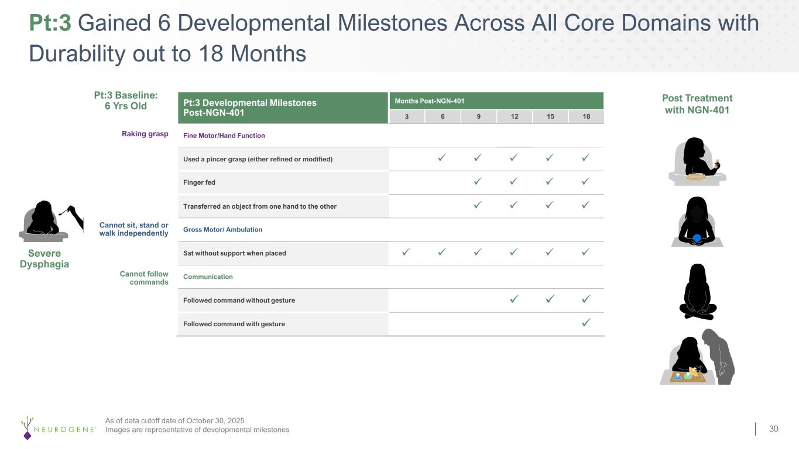Click the checkmark for Followed command with gesture
Image resolution: width=799 pixels, height=449 pixels.
(x=586, y=323)
